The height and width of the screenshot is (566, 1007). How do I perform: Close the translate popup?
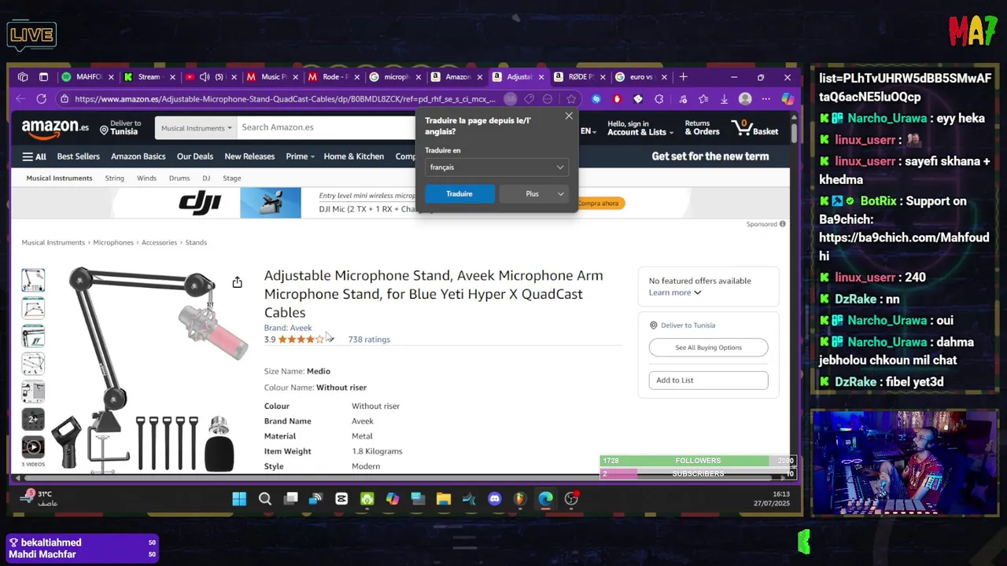click(569, 116)
